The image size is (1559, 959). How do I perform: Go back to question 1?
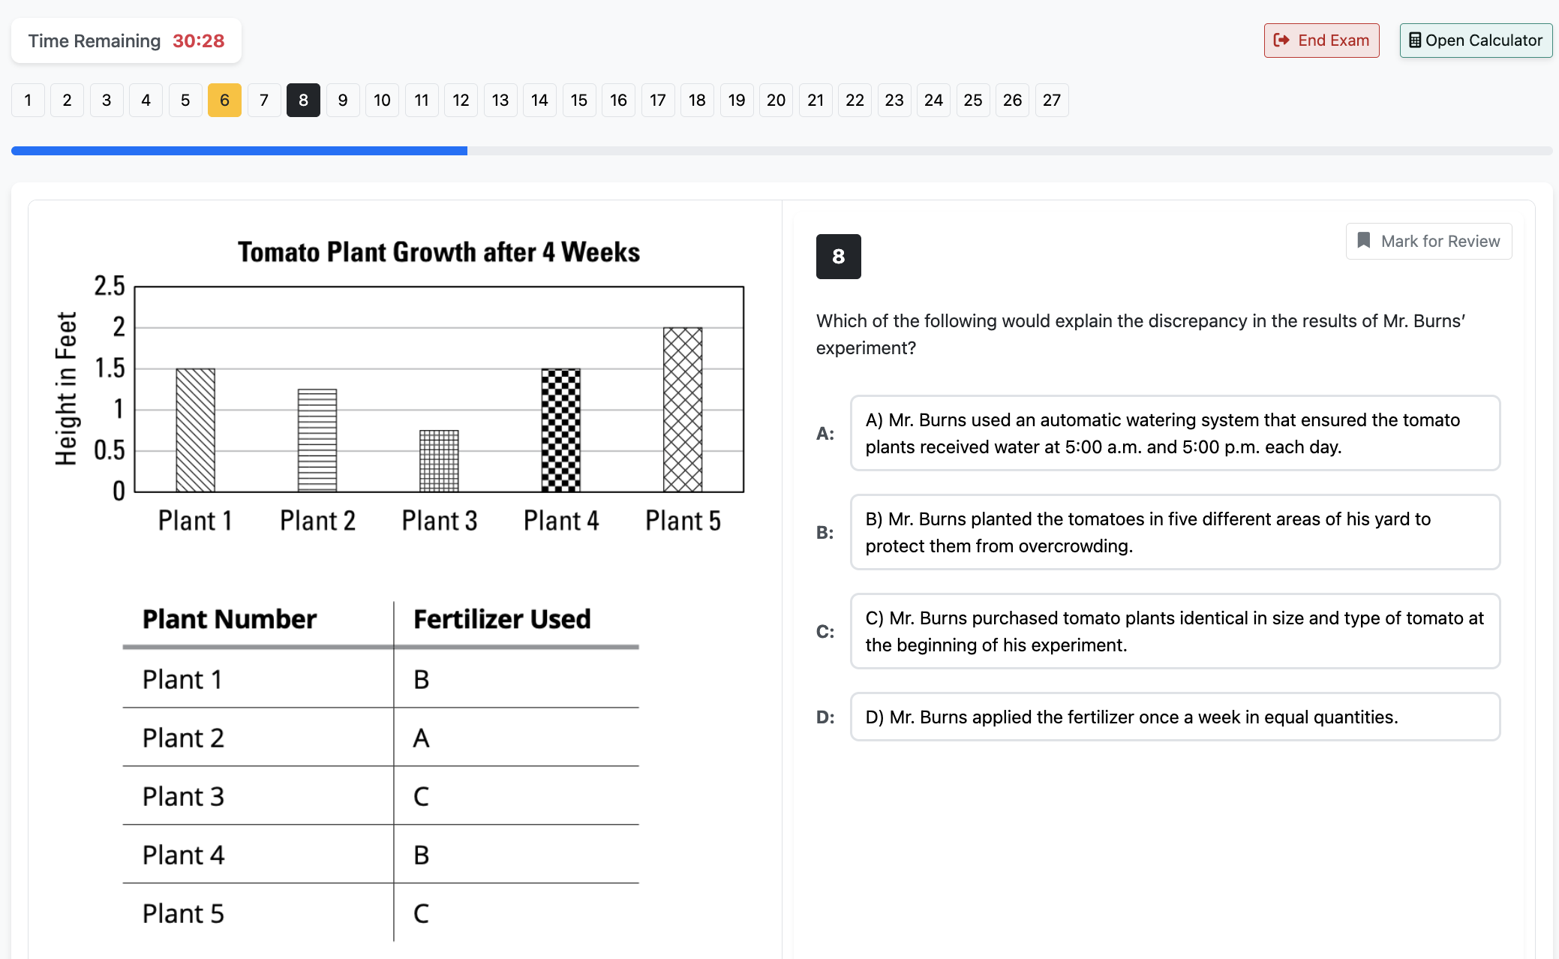(x=28, y=100)
